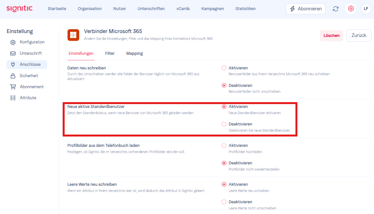Open the vCards menu item

[183, 8]
